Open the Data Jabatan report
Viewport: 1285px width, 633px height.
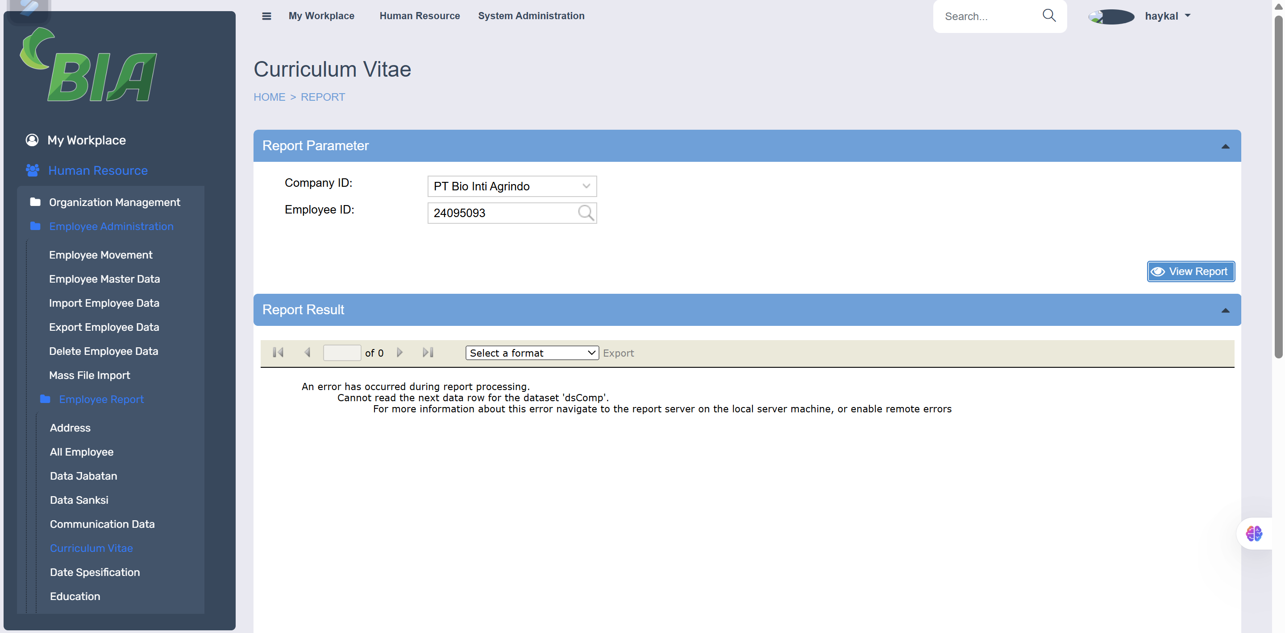[83, 476]
